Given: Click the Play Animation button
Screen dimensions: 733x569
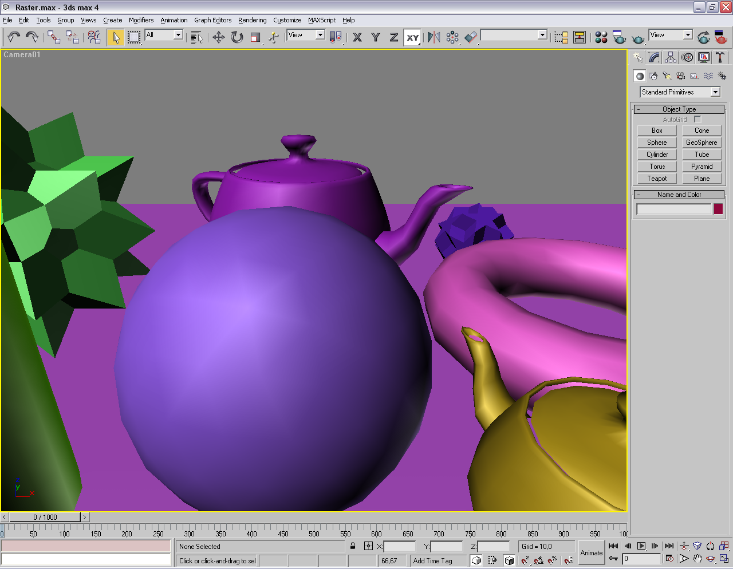Looking at the screenshot, I should tap(641, 546).
